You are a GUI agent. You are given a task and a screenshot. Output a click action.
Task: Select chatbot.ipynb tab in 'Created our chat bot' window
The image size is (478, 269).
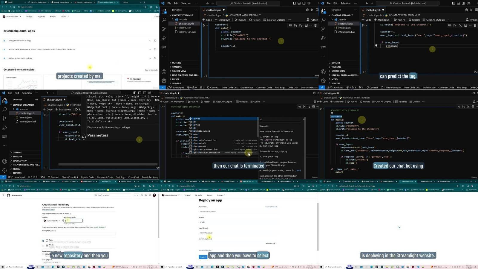329,93
